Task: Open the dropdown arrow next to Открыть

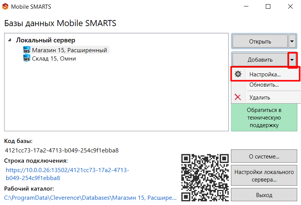Action: click(292, 41)
